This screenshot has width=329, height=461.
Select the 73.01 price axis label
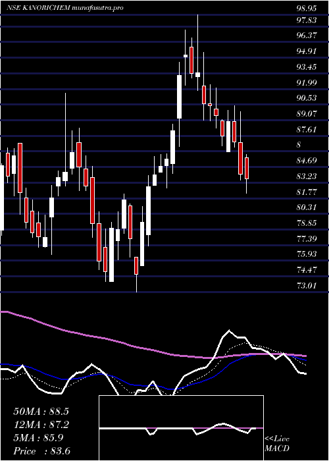(307, 285)
